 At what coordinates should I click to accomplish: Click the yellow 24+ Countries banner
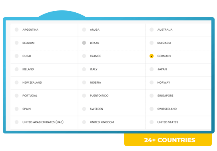point(168,140)
